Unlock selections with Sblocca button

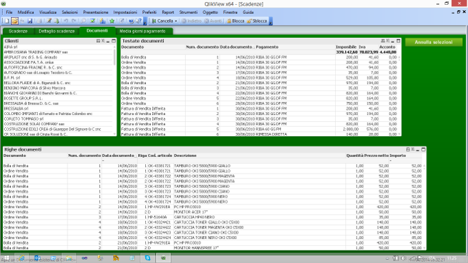[257, 21]
